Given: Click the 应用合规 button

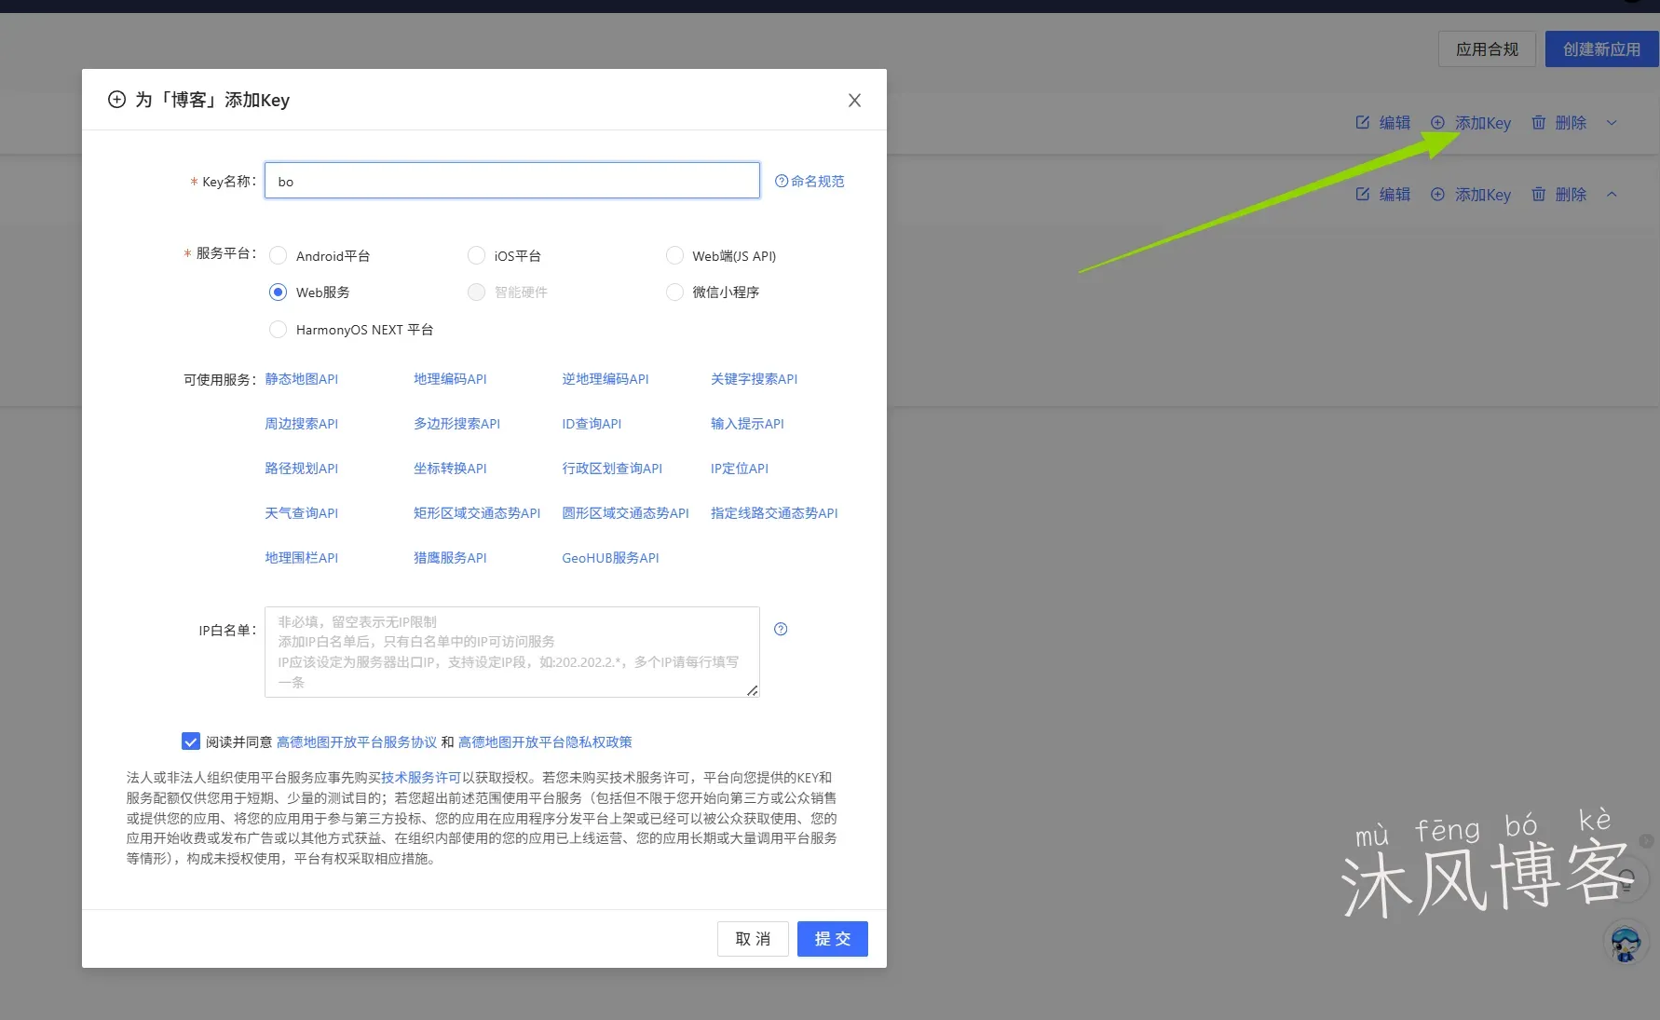Looking at the screenshot, I should [1487, 48].
